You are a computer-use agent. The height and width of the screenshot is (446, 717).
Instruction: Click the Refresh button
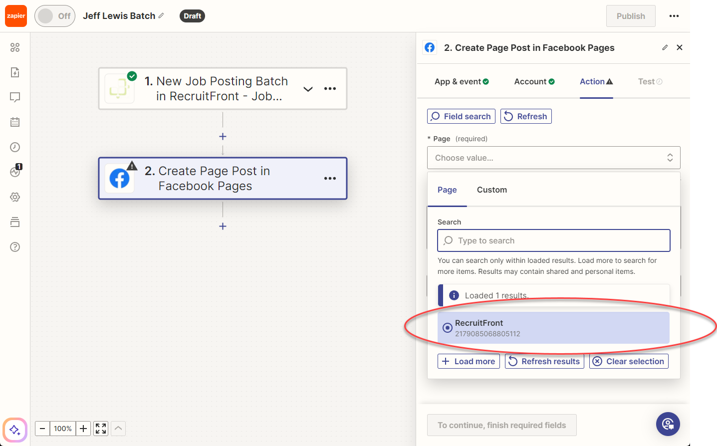[x=526, y=116]
